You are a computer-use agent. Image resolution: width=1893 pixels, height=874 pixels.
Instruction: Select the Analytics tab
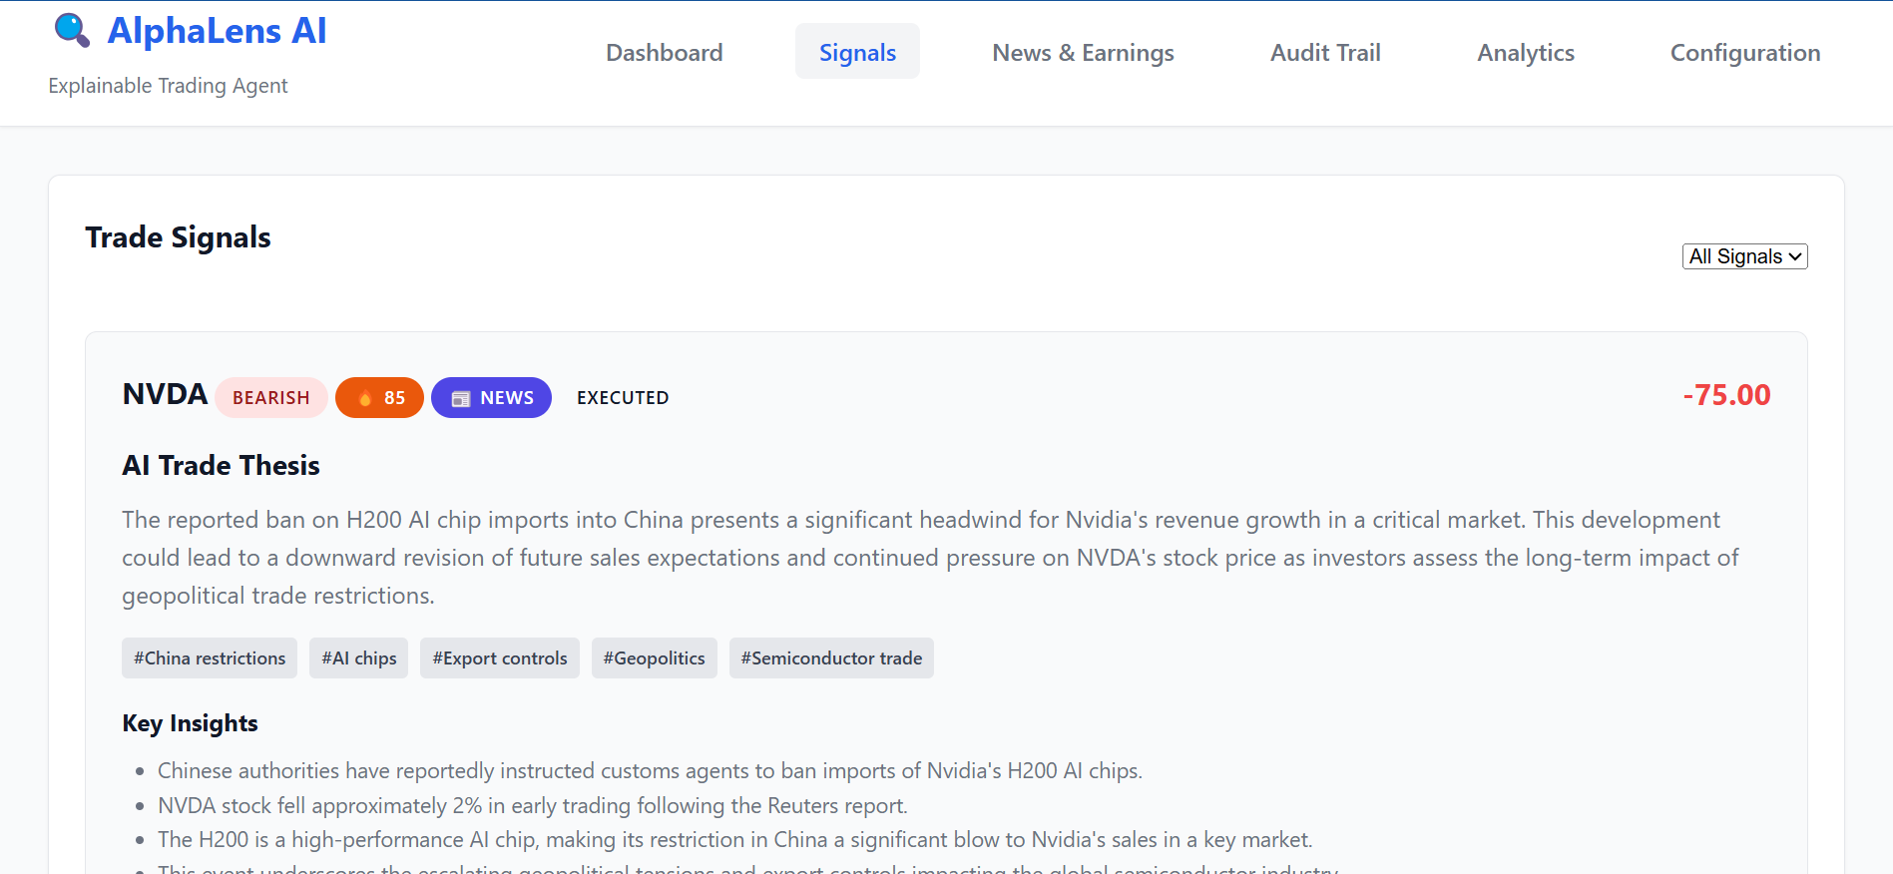(x=1526, y=52)
